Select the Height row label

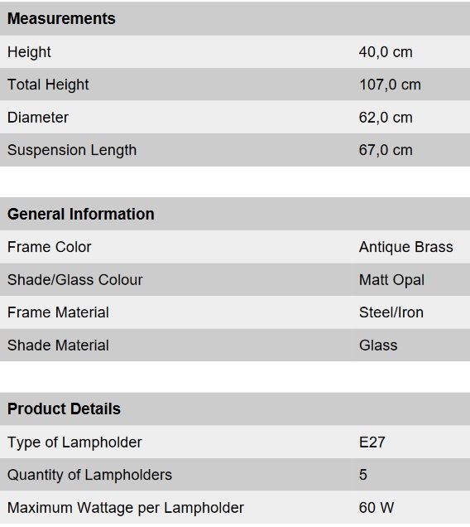coord(29,52)
